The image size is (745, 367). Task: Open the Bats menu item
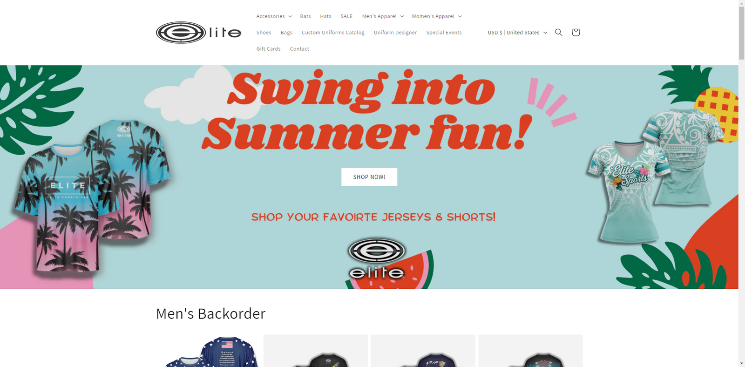tap(305, 16)
